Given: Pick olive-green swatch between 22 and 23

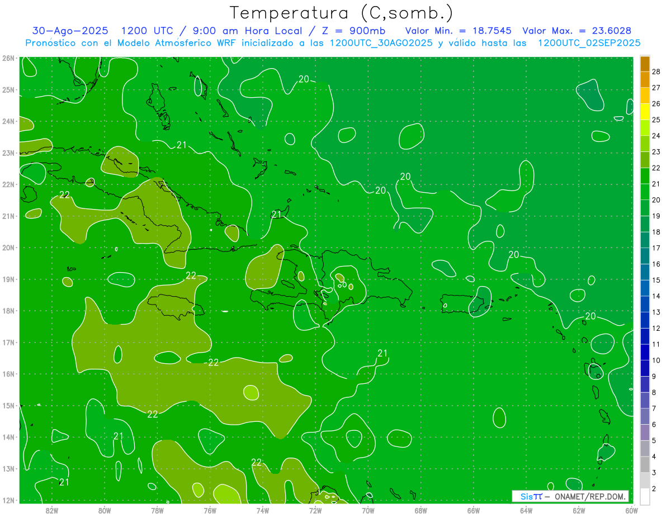Looking at the screenshot, I should [645, 160].
